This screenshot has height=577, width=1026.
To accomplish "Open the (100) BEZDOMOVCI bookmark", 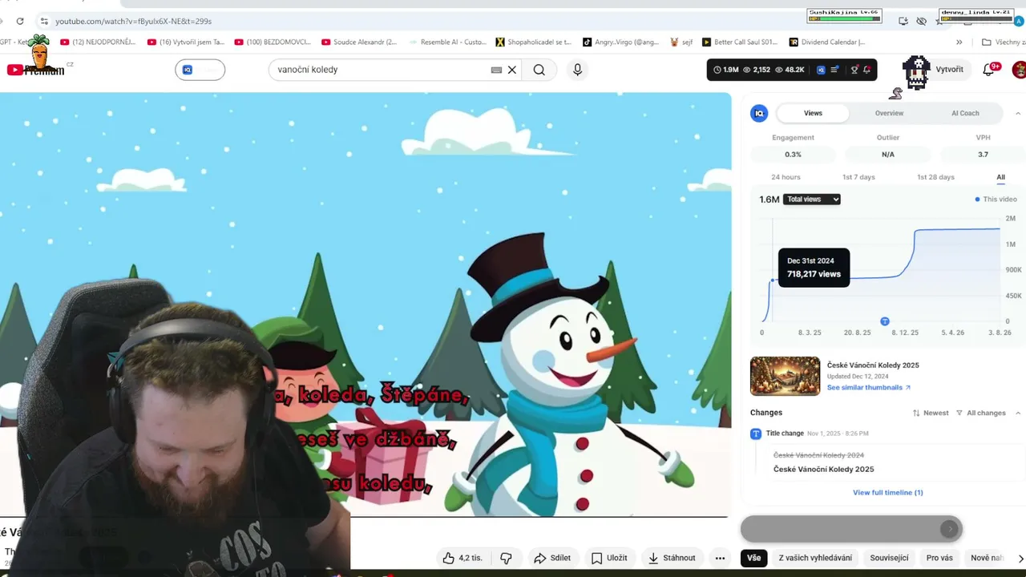I will [273, 42].
